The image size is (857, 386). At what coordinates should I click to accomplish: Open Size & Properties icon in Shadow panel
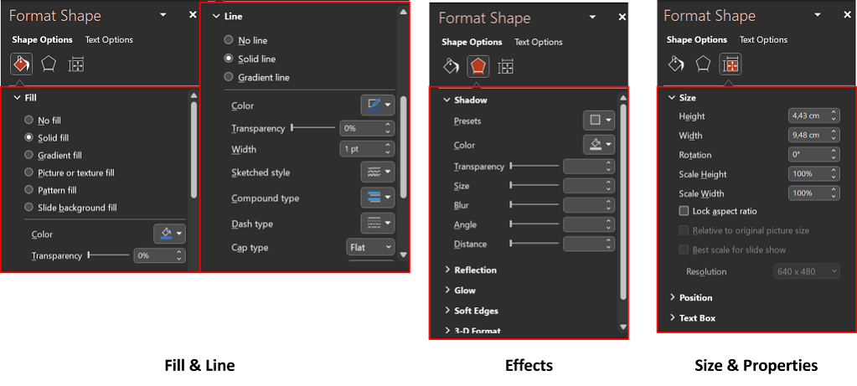click(505, 67)
